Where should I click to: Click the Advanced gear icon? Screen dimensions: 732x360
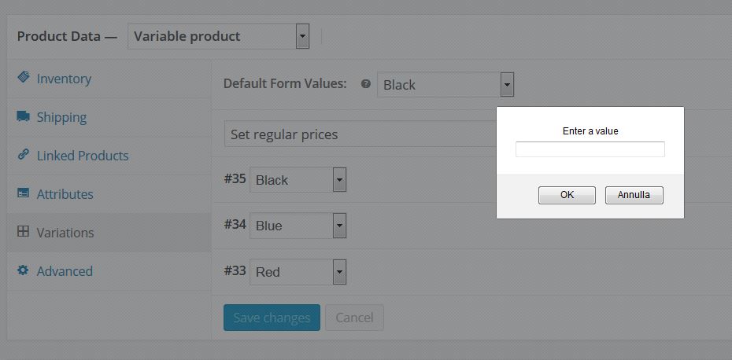(23, 270)
